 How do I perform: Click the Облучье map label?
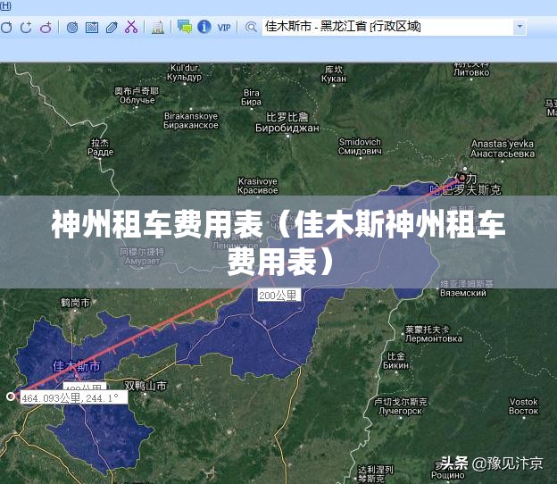point(137,100)
